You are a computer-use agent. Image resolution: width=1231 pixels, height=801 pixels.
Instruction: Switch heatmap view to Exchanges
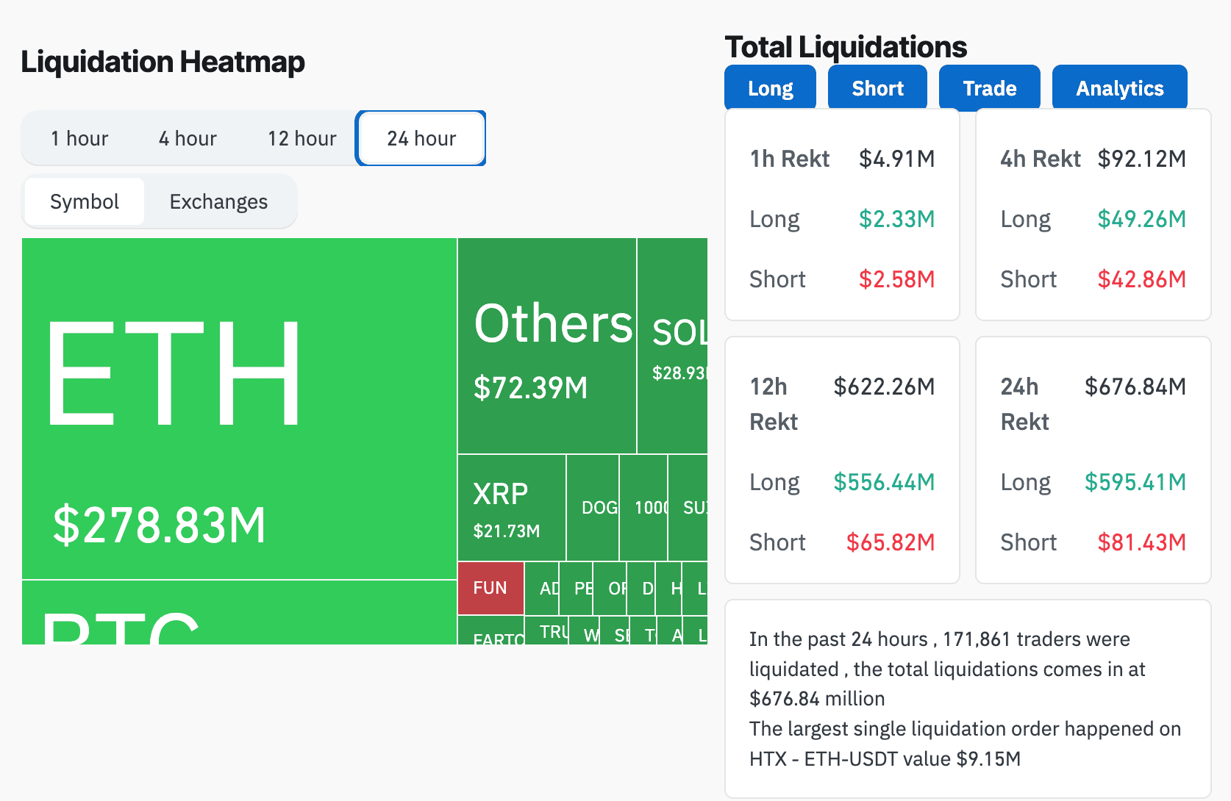[218, 201]
